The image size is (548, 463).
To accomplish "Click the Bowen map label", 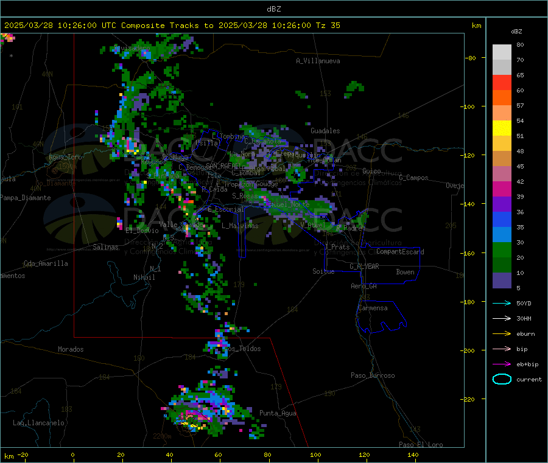I will tap(405, 272).
